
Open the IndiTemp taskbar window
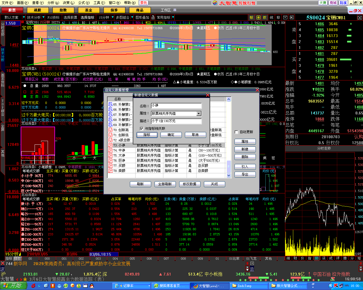(248, 286)
